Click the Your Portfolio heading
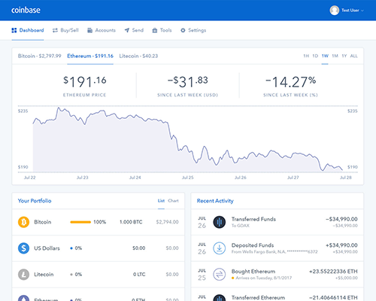376x301 pixels. tap(35, 201)
